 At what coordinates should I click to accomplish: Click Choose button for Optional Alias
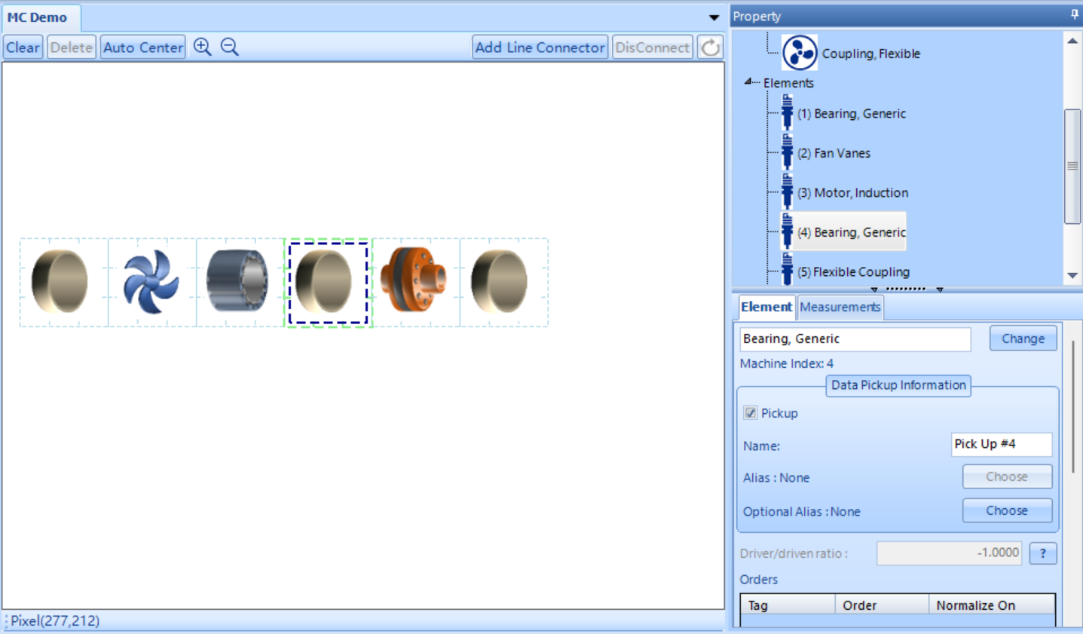pyautogui.click(x=1007, y=510)
